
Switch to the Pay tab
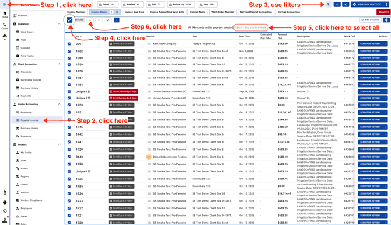click(x=208, y=4)
